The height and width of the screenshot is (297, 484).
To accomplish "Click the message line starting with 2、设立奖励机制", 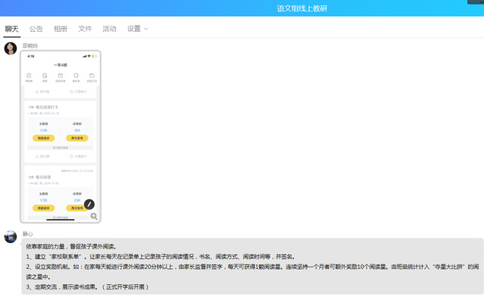I will (x=252, y=272).
